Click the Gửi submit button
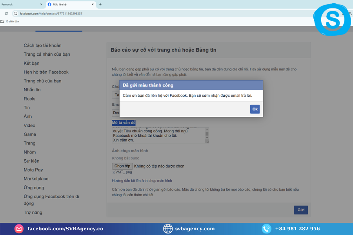The width and height of the screenshot is (353, 235). 301,210
